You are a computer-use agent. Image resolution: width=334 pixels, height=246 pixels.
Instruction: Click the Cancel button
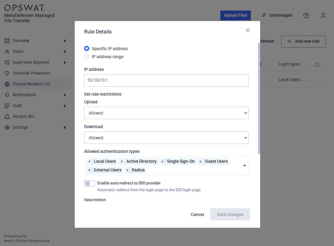point(197,214)
